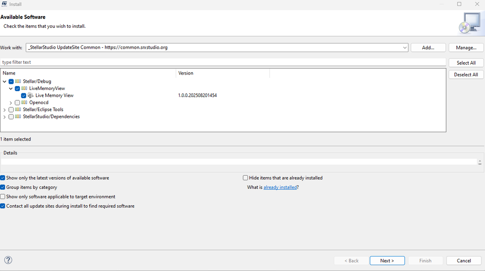Image resolution: width=485 pixels, height=271 pixels.
Task: Click the LiveMemoryView category icon
Action: click(24, 88)
